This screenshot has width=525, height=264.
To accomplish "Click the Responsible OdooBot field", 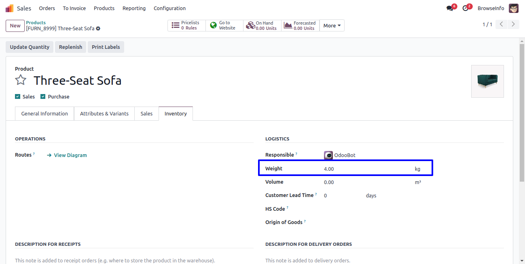I will pos(414,155).
